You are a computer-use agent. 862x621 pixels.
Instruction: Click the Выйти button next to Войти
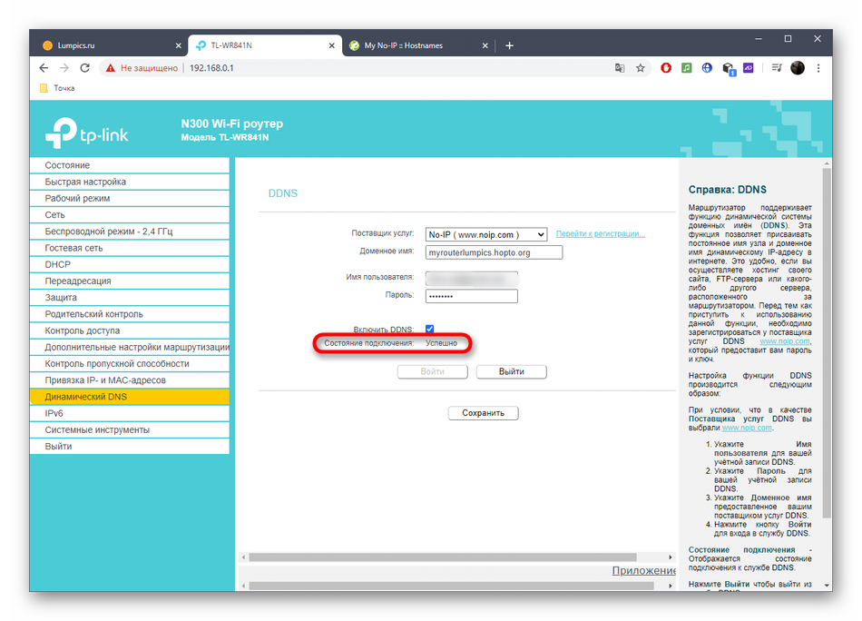tap(512, 371)
